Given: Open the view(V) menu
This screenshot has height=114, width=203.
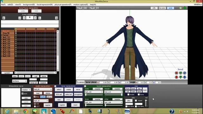Looking at the screenshot, I should click(18, 4).
